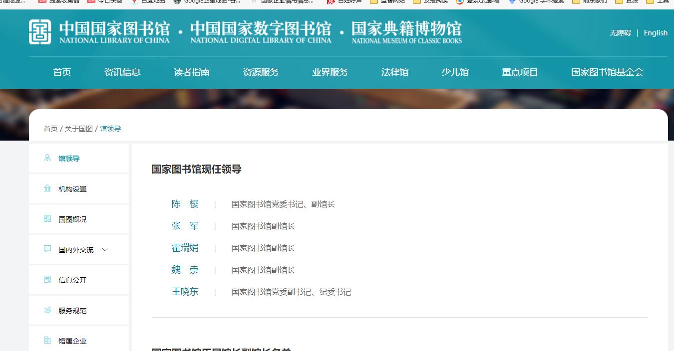
Task: Open the profile link for 霍瑞娟
Action: (x=185, y=248)
